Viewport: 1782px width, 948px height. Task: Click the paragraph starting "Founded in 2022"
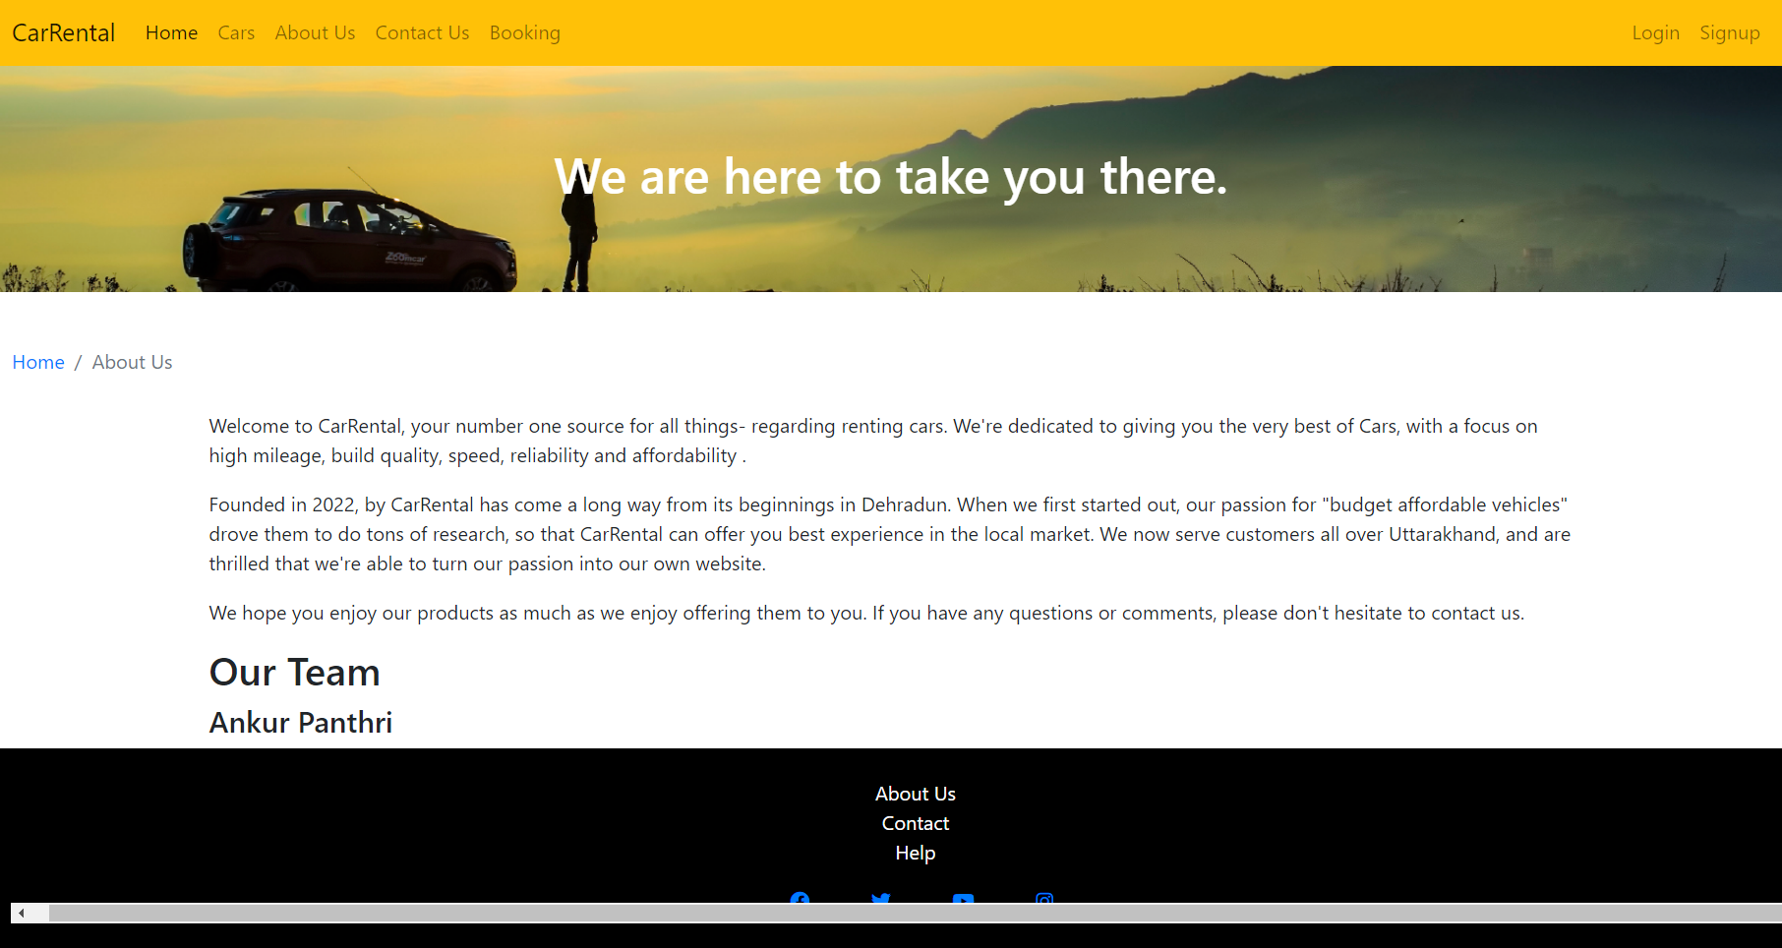(890, 534)
